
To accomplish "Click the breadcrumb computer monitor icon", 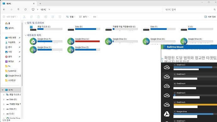I will pyautogui.click(x=33, y=9).
